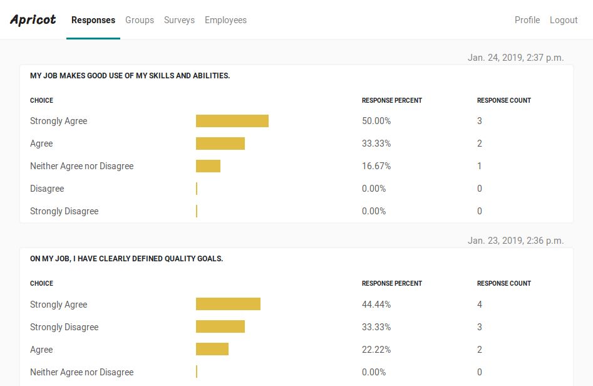Click the Choice header in first table

[41, 100]
